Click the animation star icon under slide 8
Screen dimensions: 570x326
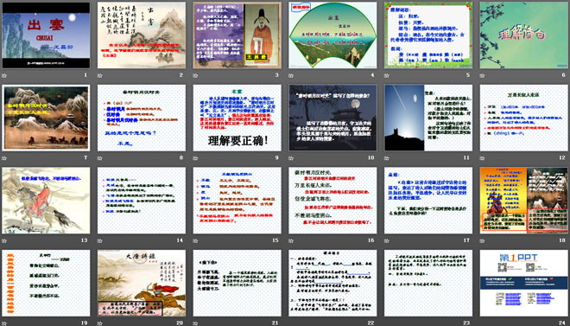(99, 158)
